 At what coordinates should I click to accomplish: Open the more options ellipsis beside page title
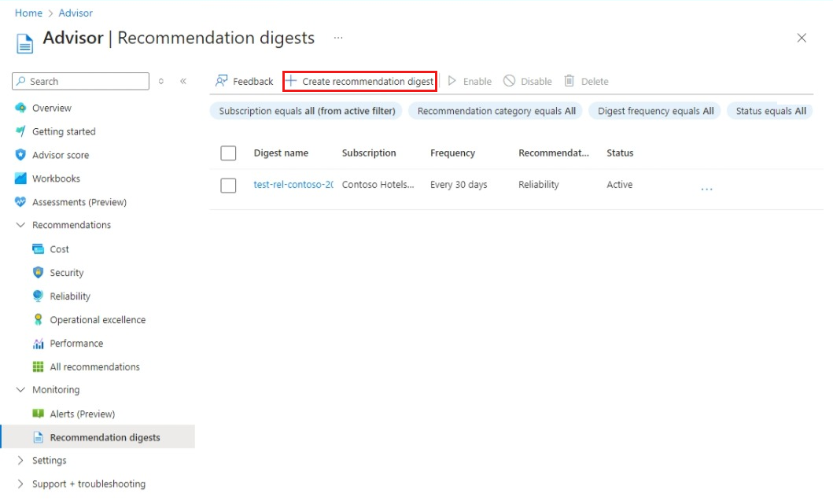pos(338,38)
